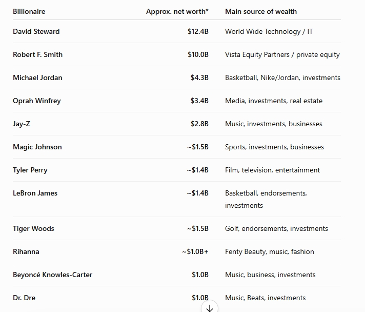This screenshot has width=365, height=312.
Task: Click Rihanna name cell
Action: (x=26, y=251)
